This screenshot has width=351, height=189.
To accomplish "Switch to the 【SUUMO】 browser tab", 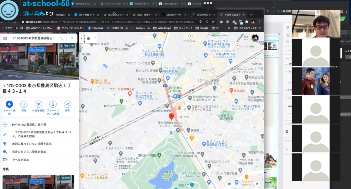I will [201, 15].
